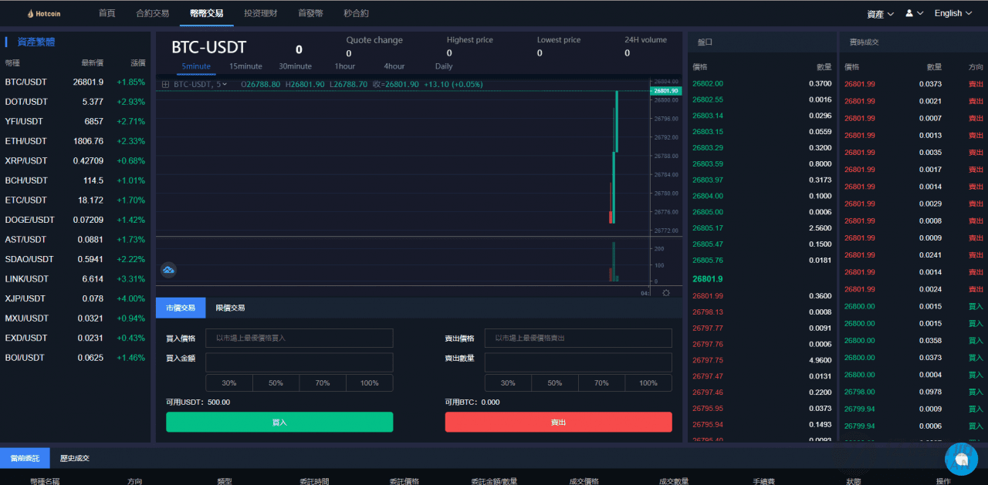The image size is (988, 485).
Task: Click the red 賣出 sell button
Action: point(558,422)
